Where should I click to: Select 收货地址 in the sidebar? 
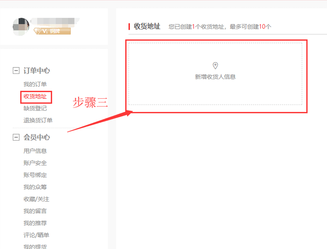35,96
